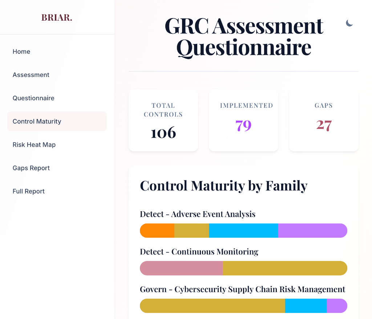
Task: Click the orange segment of Adverse Event Analysis bar
Action: (x=156, y=230)
